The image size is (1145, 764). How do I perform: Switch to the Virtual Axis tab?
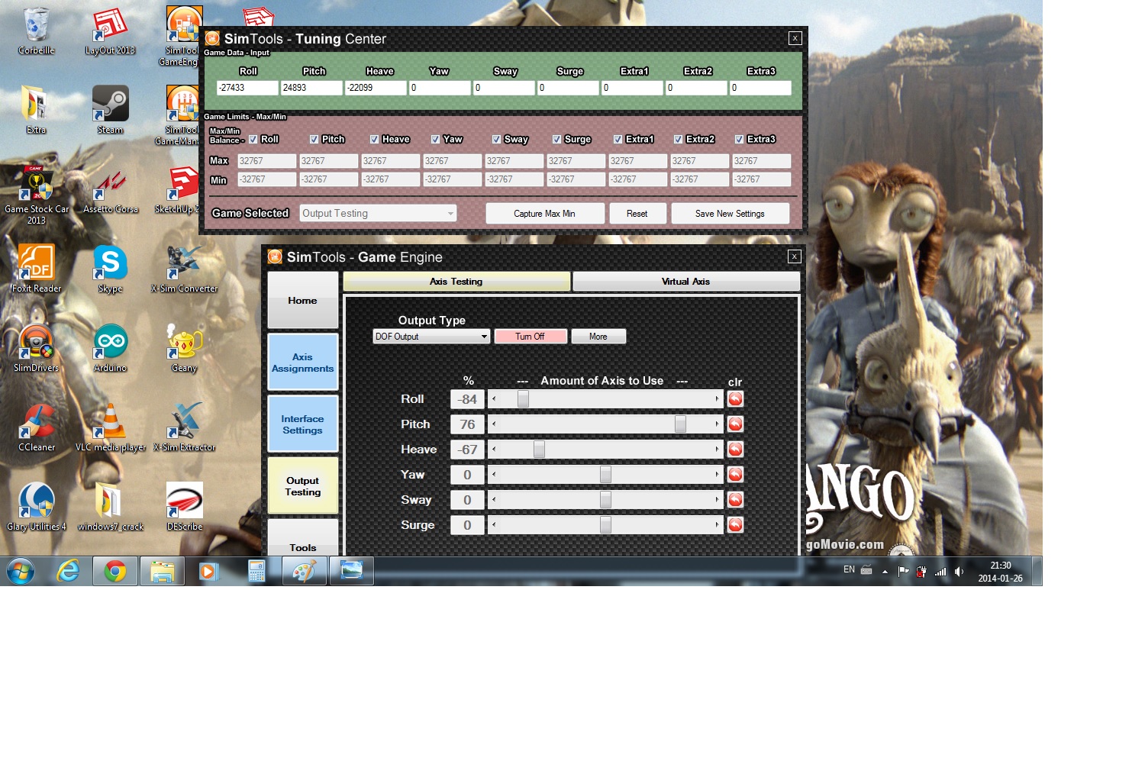pos(686,282)
